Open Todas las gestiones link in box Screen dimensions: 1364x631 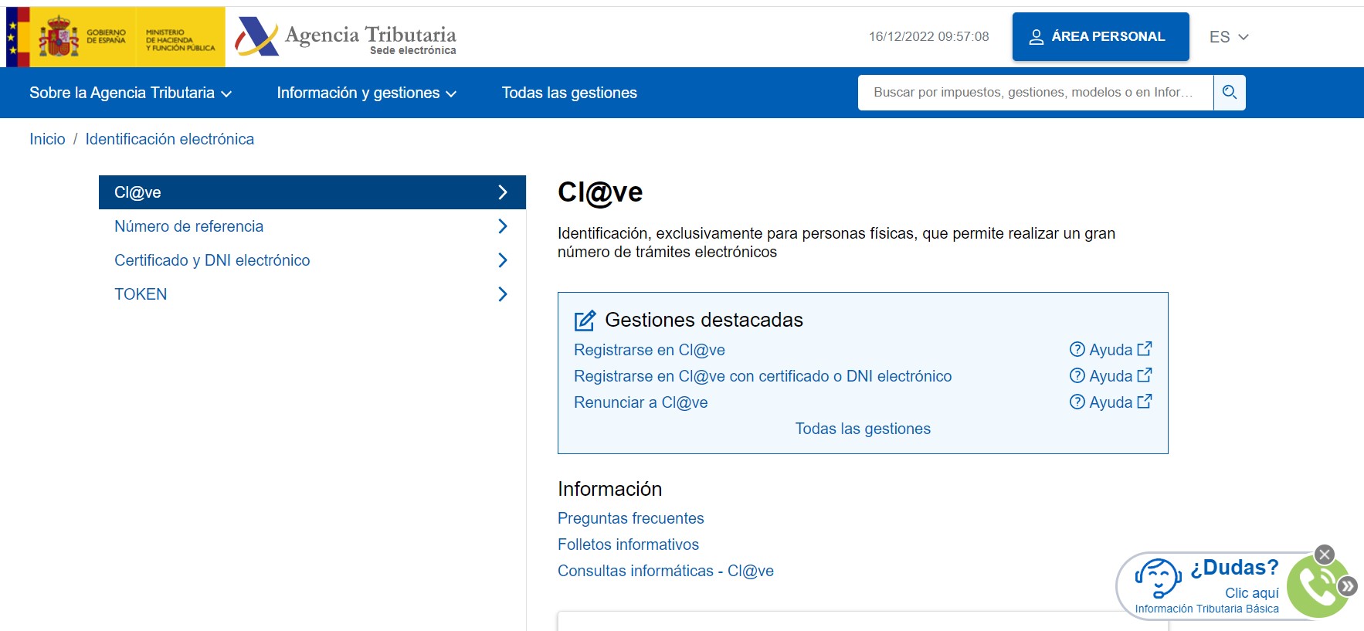tap(863, 429)
